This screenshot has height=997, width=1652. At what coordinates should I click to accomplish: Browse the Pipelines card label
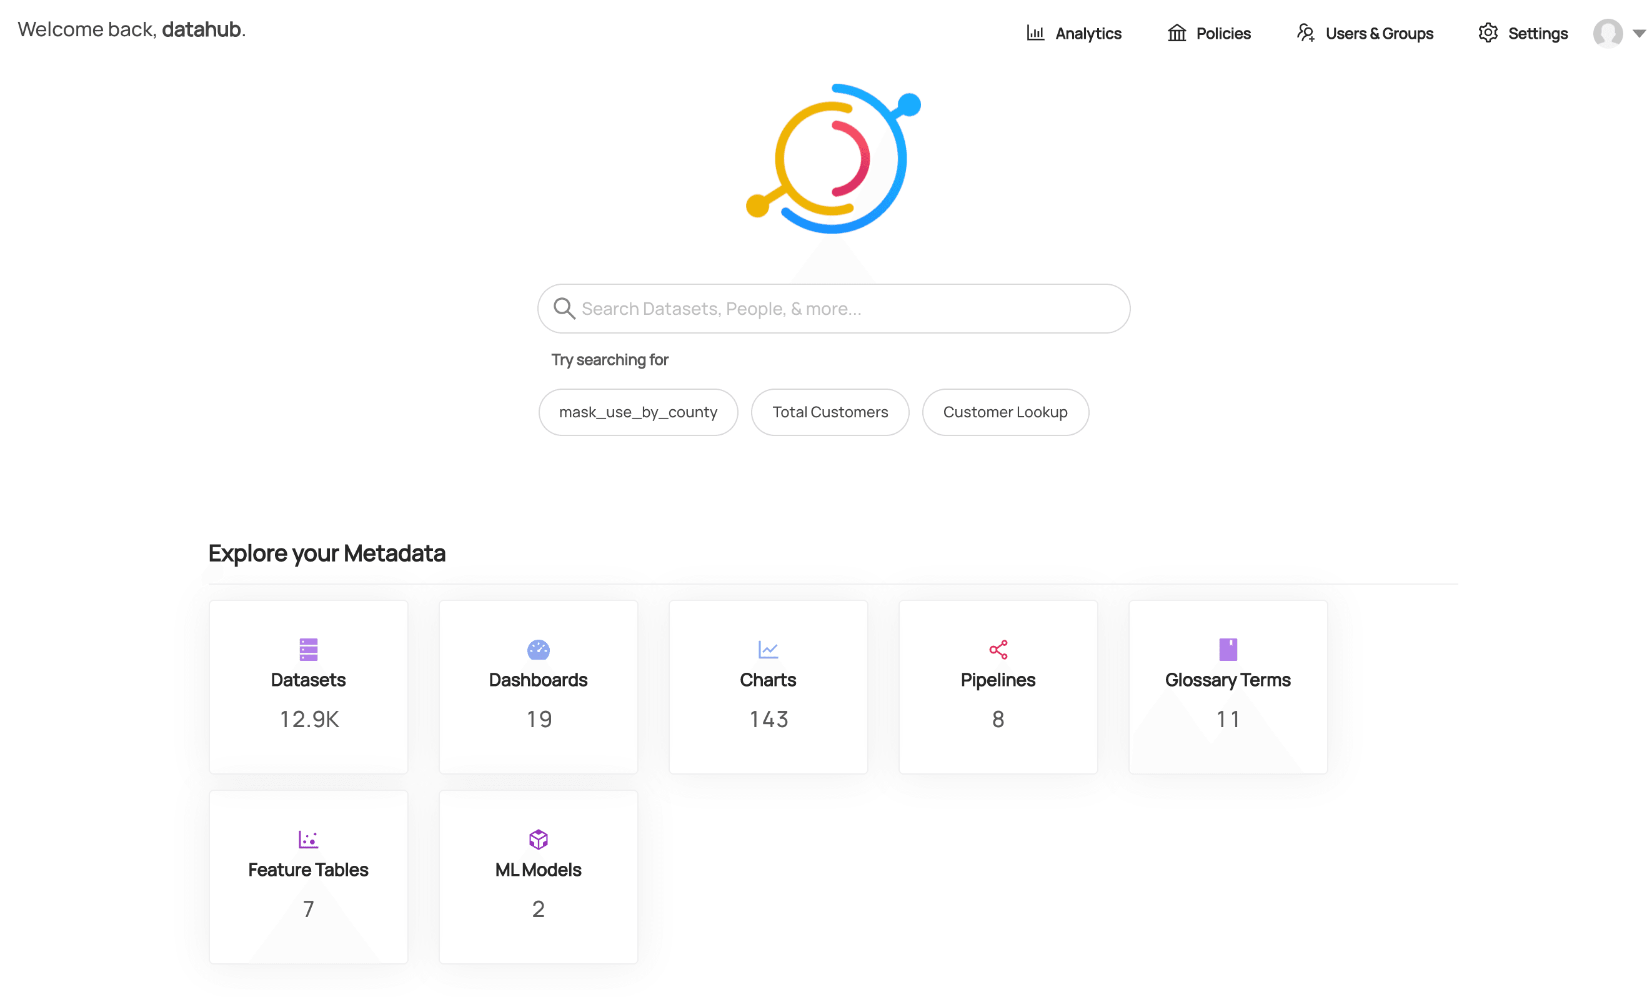(998, 680)
